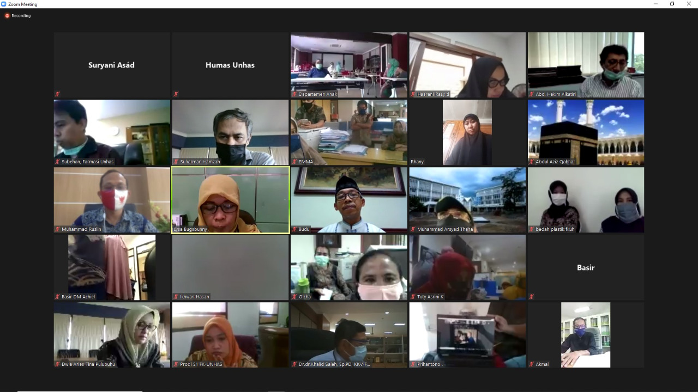The image size is (698, 392).
Task: Click muted mic icon beside Akmal label
Action: pyautogui.click(x=532, y=364)
